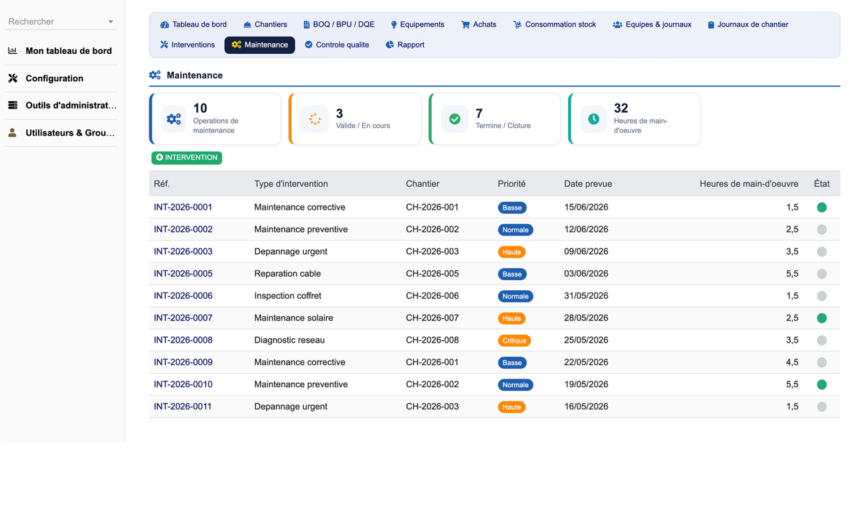Open the Consommation stock tab
The width and height of the screenshot is (862, 510).
[x=555, y=24]
